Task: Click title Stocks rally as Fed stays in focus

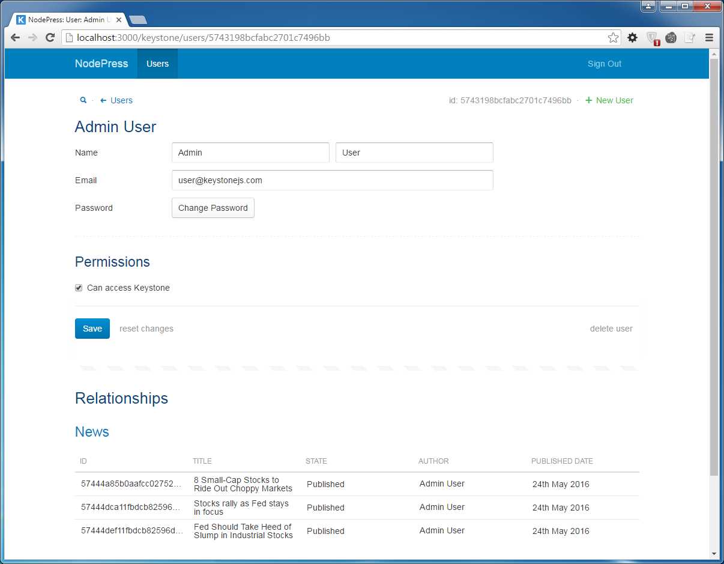Action: pos(241,508)
